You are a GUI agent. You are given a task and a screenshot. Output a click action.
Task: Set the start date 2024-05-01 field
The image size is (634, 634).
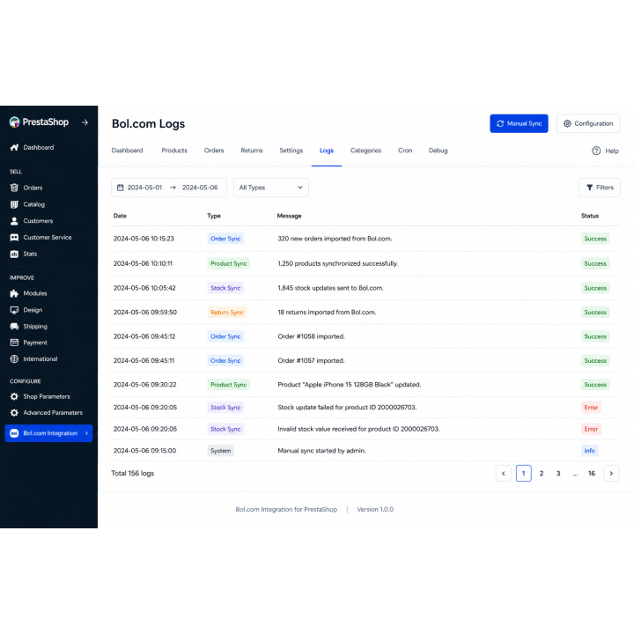click(x=144, y=188)
